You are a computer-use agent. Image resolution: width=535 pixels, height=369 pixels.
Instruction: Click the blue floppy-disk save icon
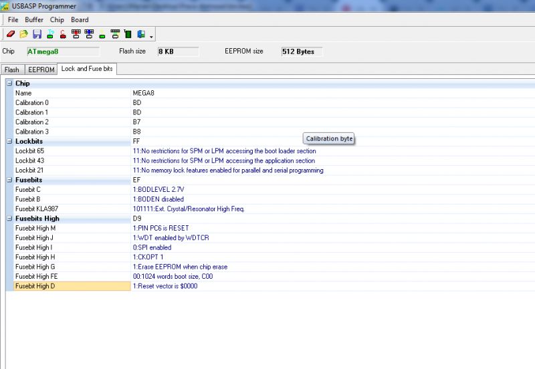[37, 34]
